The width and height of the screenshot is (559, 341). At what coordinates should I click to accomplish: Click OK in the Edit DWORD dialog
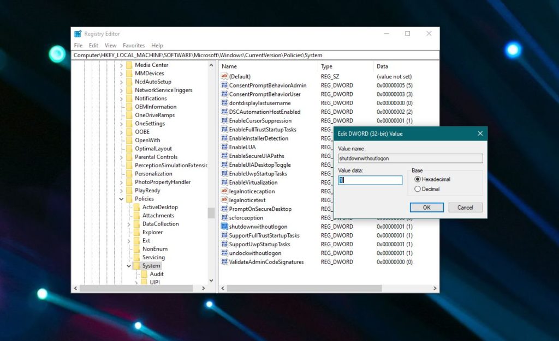tap(426, 207)
